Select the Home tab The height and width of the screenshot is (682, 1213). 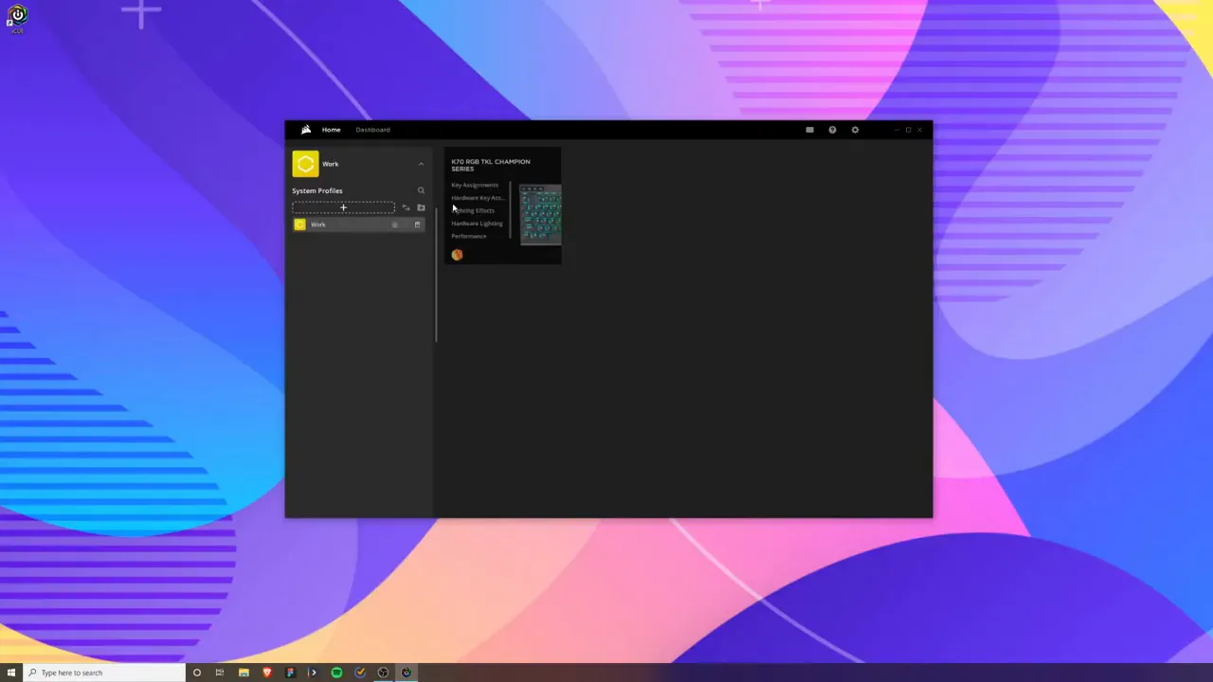coord(331,130)
